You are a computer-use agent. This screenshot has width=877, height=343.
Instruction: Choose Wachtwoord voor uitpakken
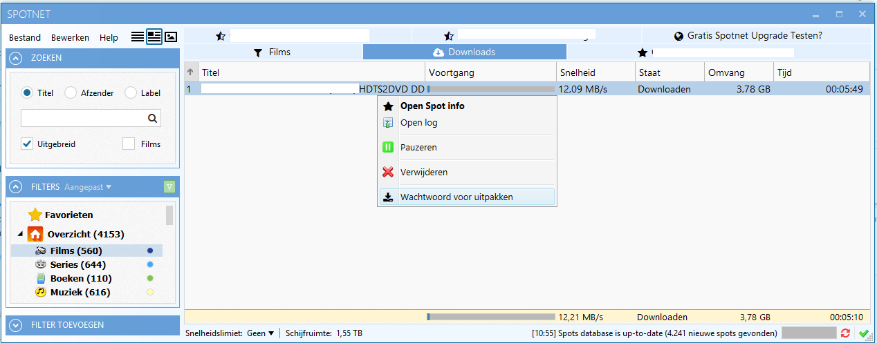(x=467, y=197)
